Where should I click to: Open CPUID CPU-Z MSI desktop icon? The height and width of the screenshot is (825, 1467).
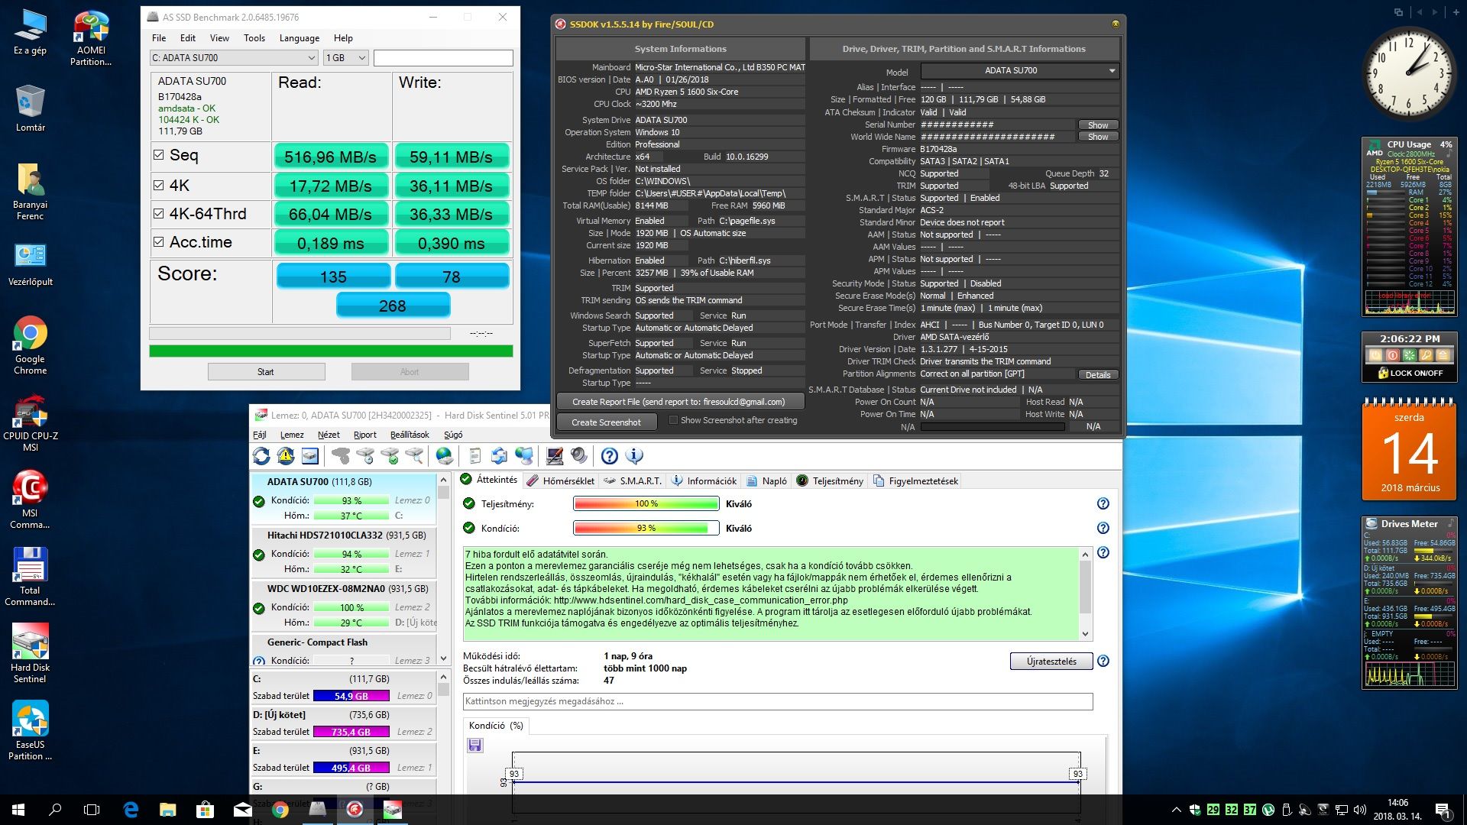31,424
